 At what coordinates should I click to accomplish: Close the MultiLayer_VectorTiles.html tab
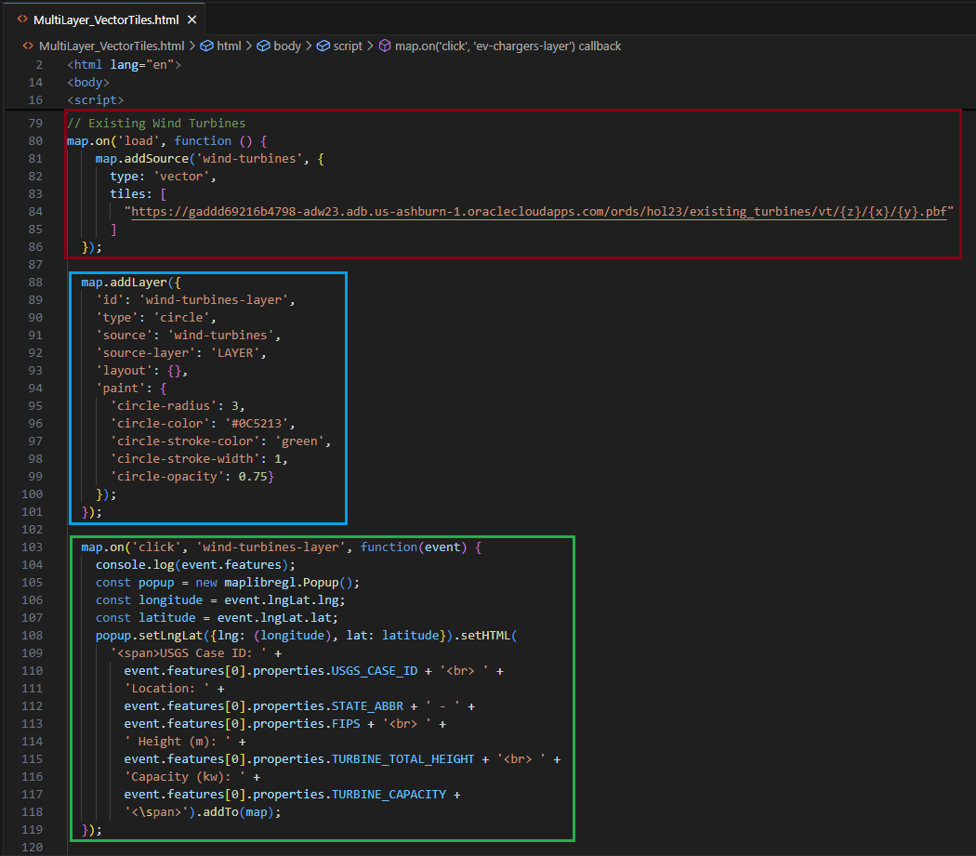192,20
